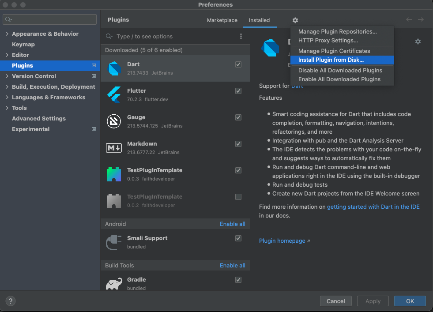433x312 pixels.
Task: Toggle the Gauge plugin checkbox
Action: click(x=238, y=117)
